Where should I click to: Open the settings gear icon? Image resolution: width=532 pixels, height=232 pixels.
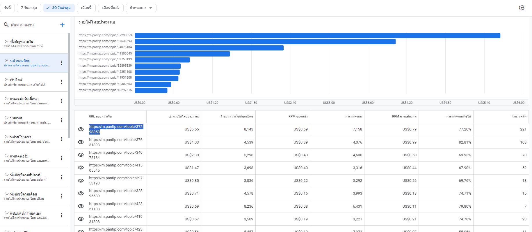(522, 8)
